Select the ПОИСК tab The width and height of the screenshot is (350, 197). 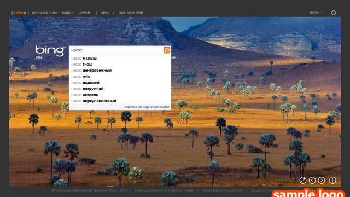pyautogui.click(x=20, y=13)
